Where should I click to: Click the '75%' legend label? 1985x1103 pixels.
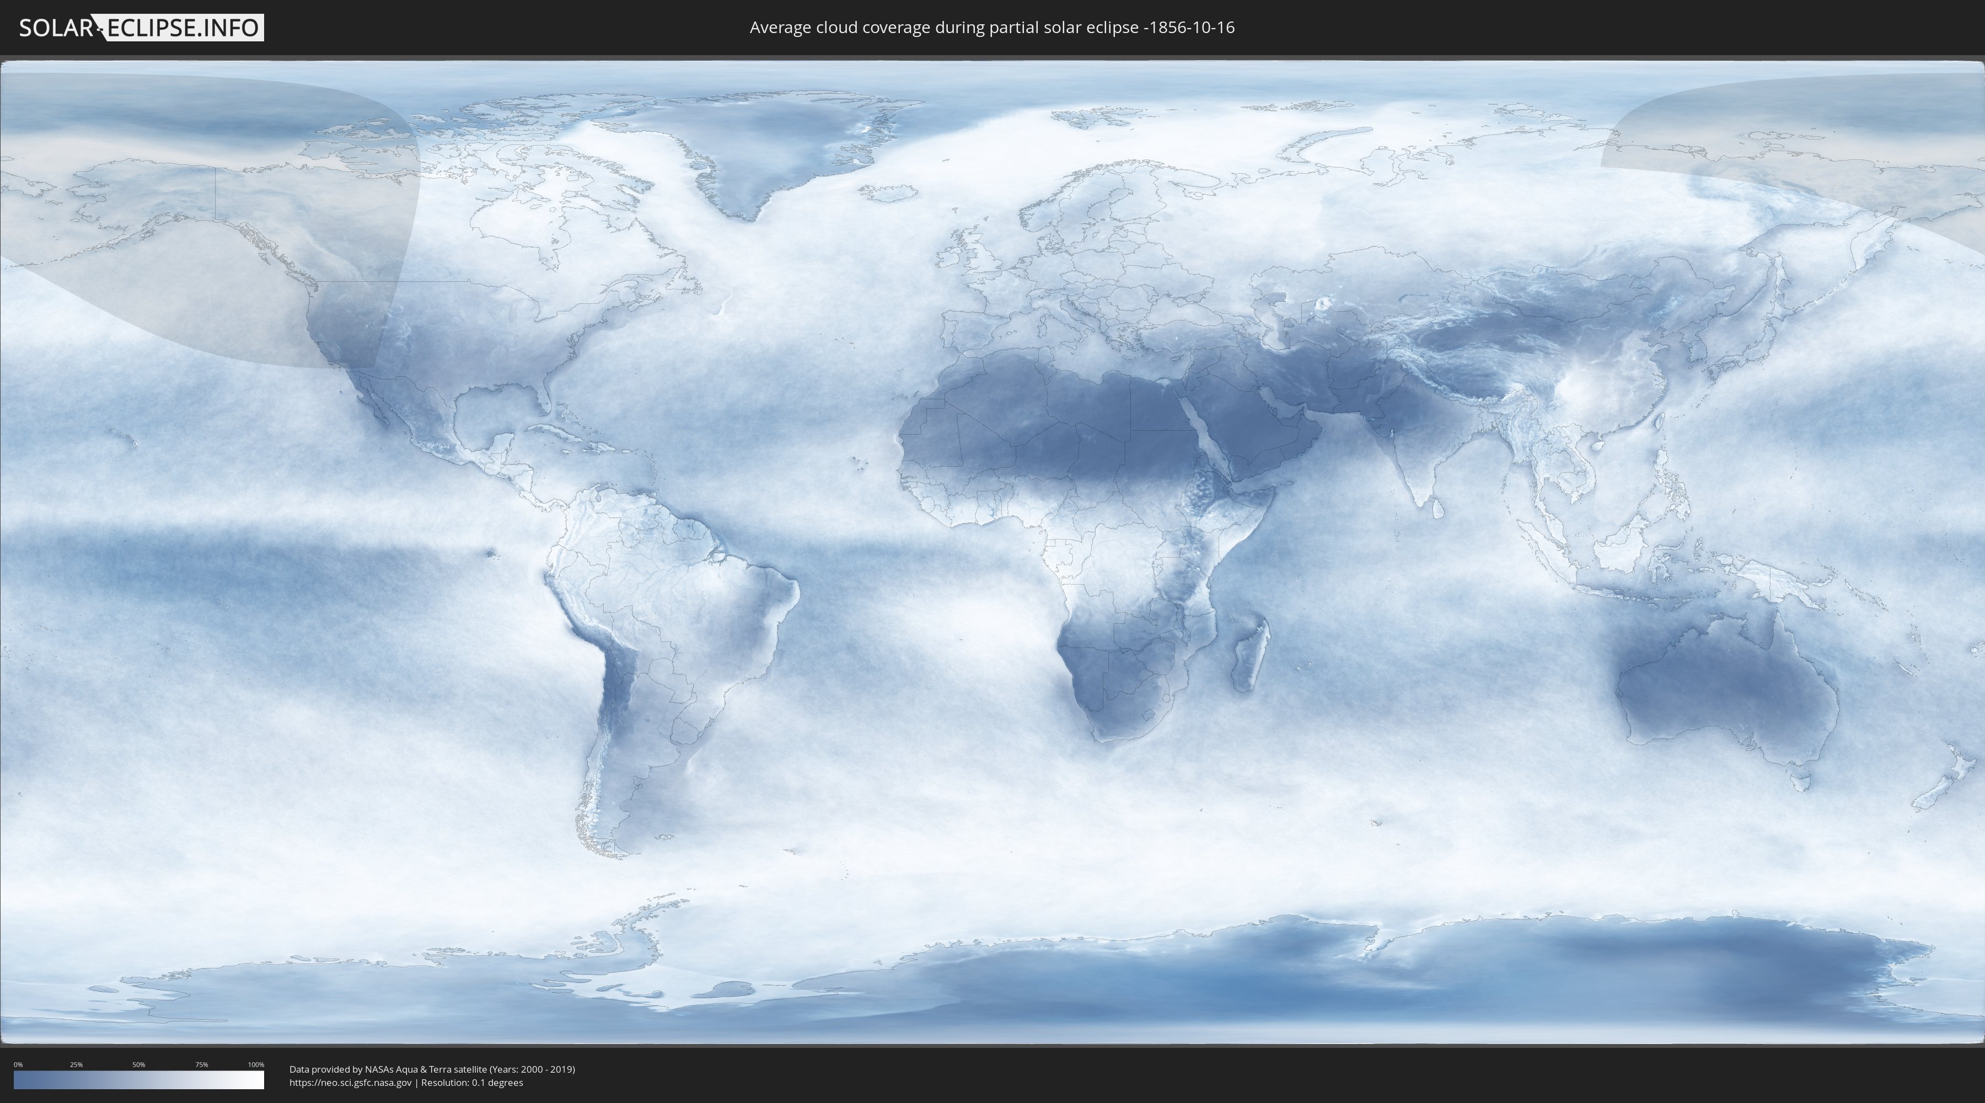(201, 1064)
